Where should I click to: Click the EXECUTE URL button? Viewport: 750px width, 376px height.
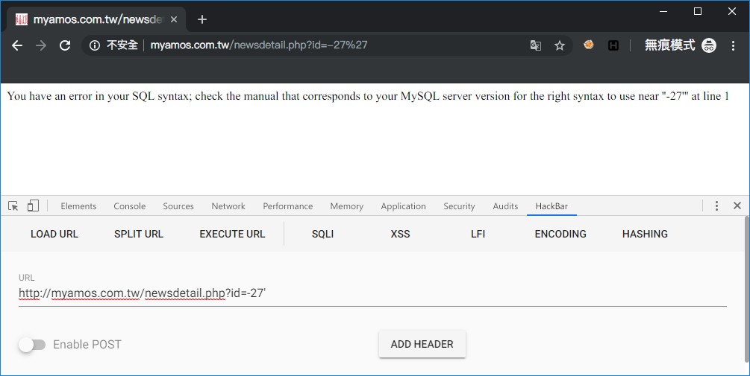[232, 234]
